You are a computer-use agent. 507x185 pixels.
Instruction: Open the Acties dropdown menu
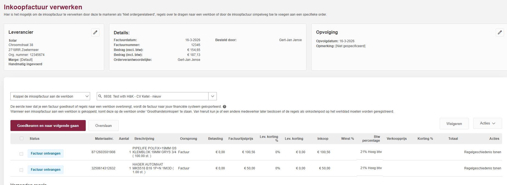click(487, 123)
